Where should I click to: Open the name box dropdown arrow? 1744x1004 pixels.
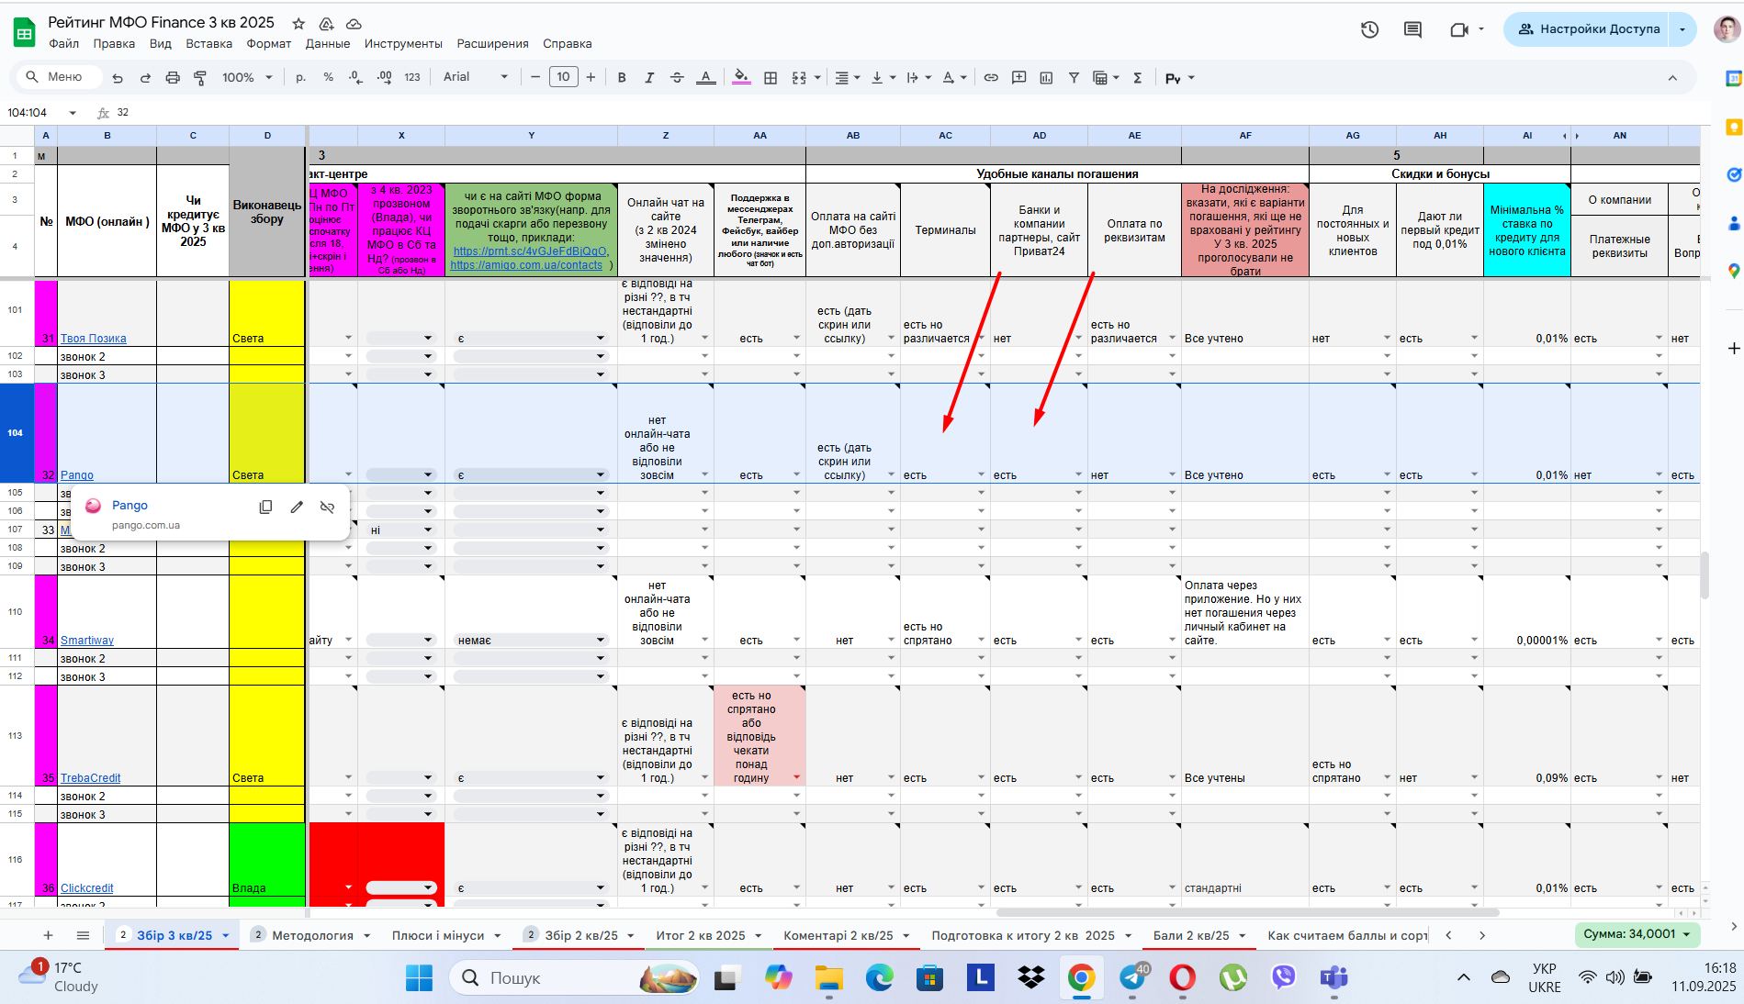tap(73, 113)
